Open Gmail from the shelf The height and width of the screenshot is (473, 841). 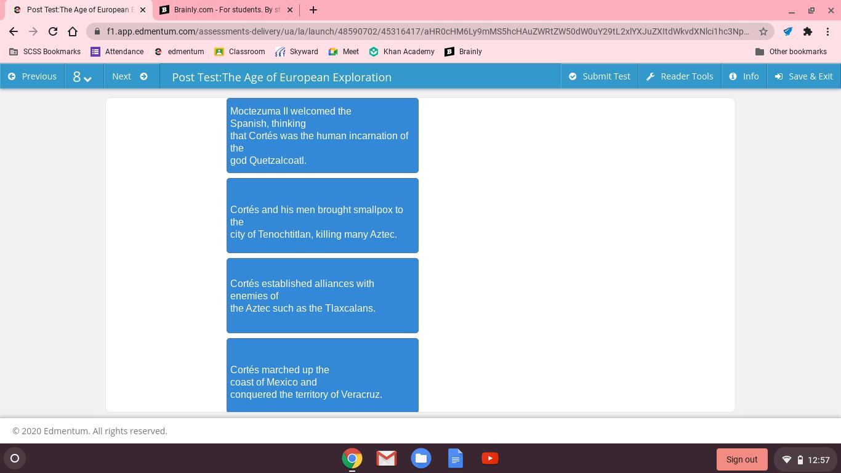[x=387, y=458]
